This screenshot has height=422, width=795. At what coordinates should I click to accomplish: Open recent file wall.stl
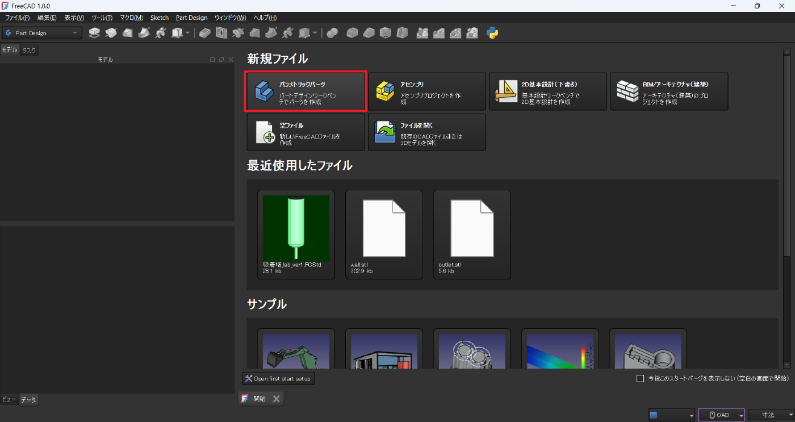[x=384, y=235]
